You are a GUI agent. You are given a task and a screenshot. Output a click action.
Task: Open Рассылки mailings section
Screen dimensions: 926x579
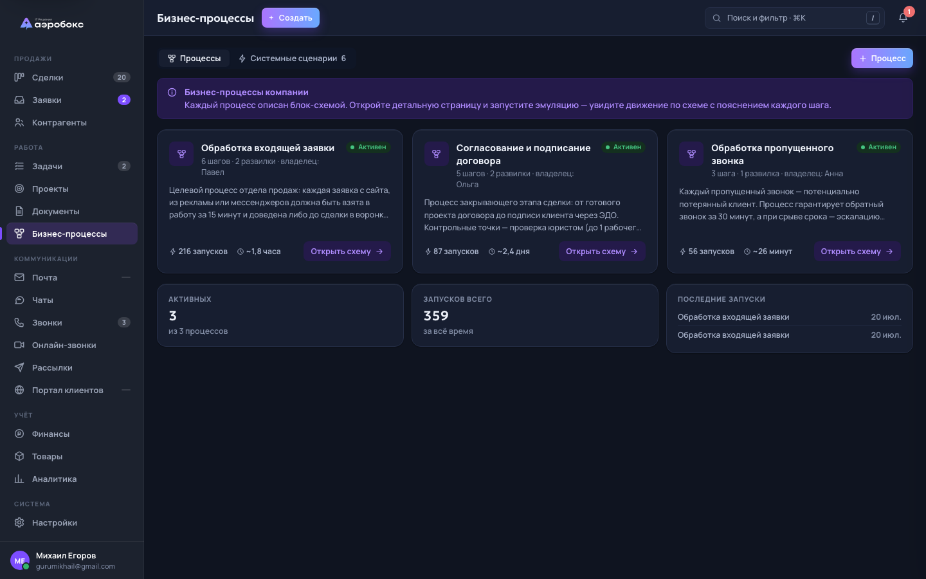(72, 367)
